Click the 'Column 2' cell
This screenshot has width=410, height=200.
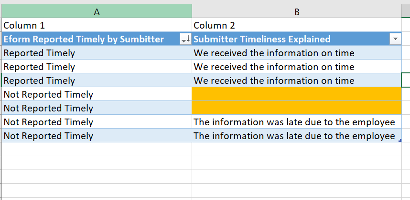[297, 25]
